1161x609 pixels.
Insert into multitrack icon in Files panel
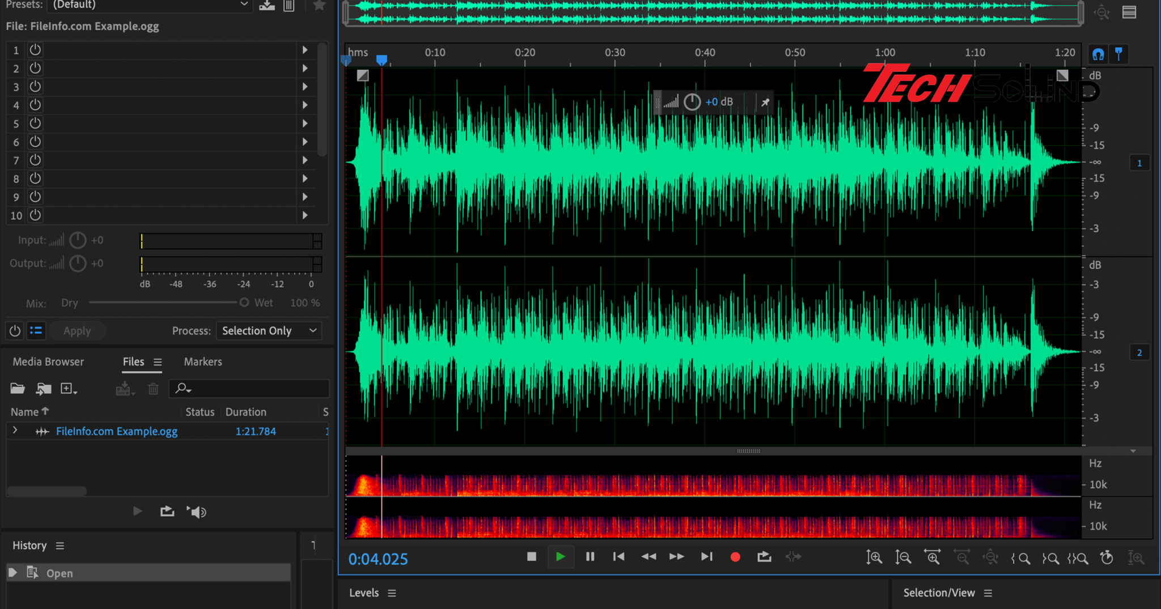[x=124, y=389]
